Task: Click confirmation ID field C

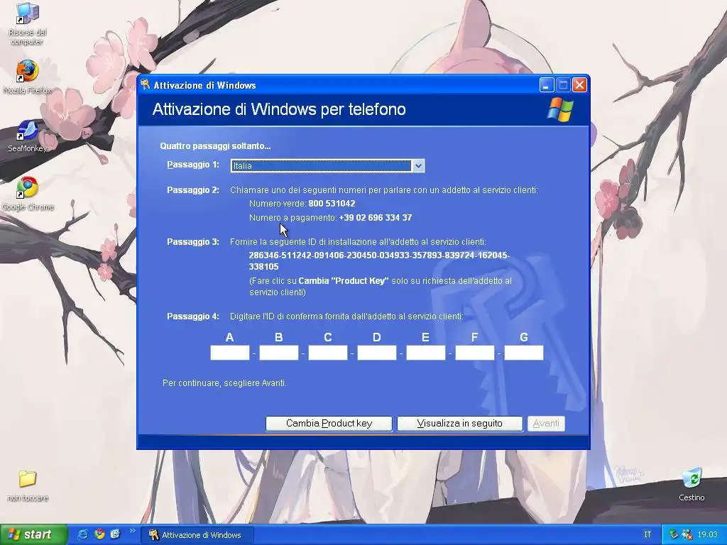Action: click(x=328, y=353)
